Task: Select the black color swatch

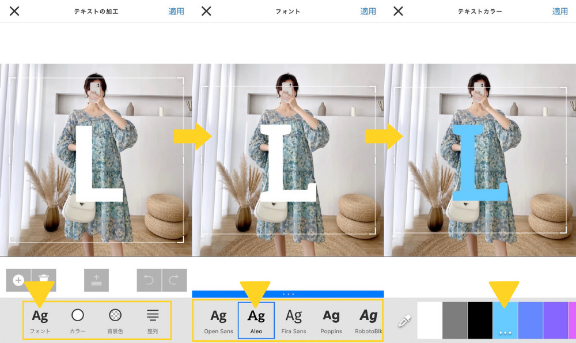Action: click(x=480, y=320)
